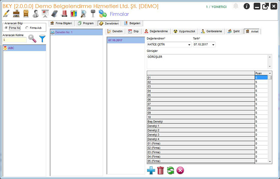Click the red trash delete icon

(x=160, y=170)
